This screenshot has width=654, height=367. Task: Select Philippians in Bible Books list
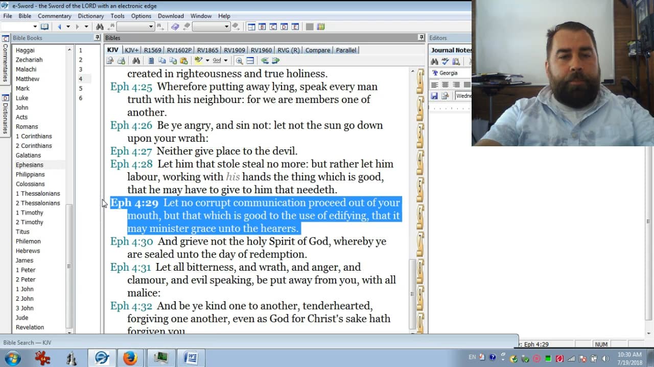click(30, 174)
